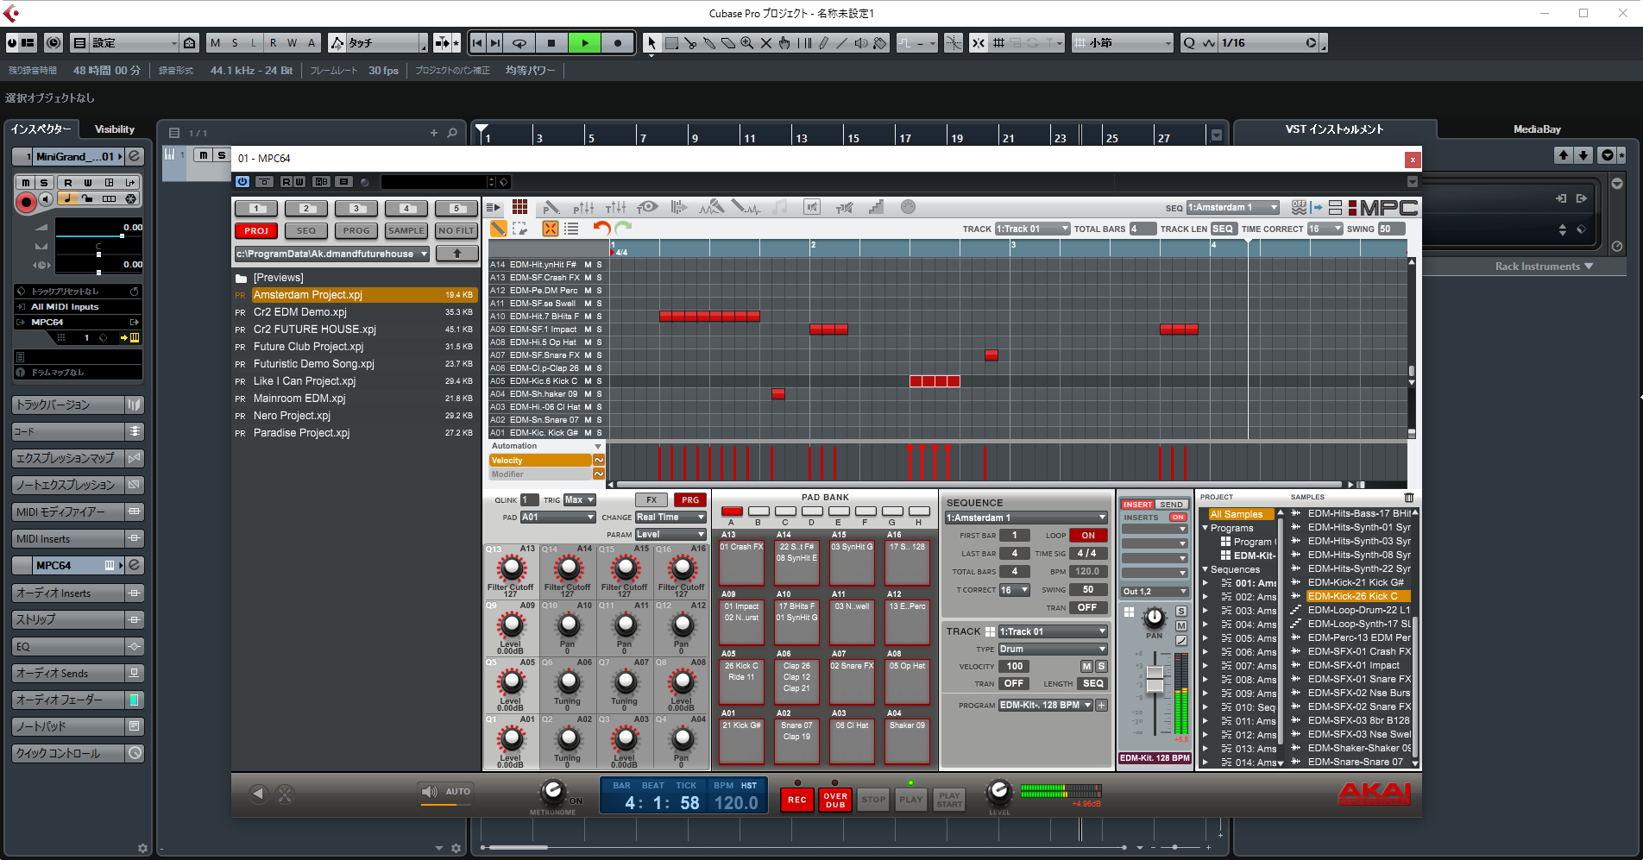
Task: Toggle MPC list view icon
Action: pyautogui.click(x=571, y=229)
